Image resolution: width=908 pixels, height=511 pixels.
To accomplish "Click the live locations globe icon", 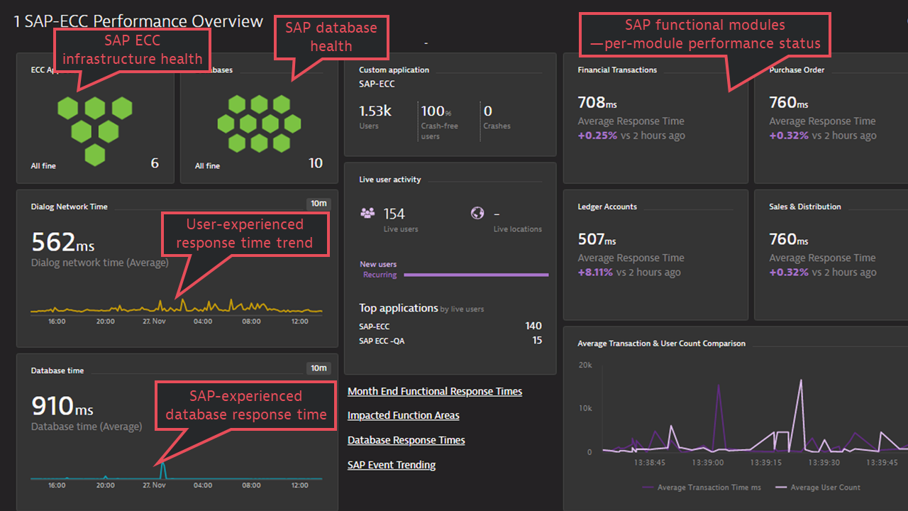I will [477, 213].
